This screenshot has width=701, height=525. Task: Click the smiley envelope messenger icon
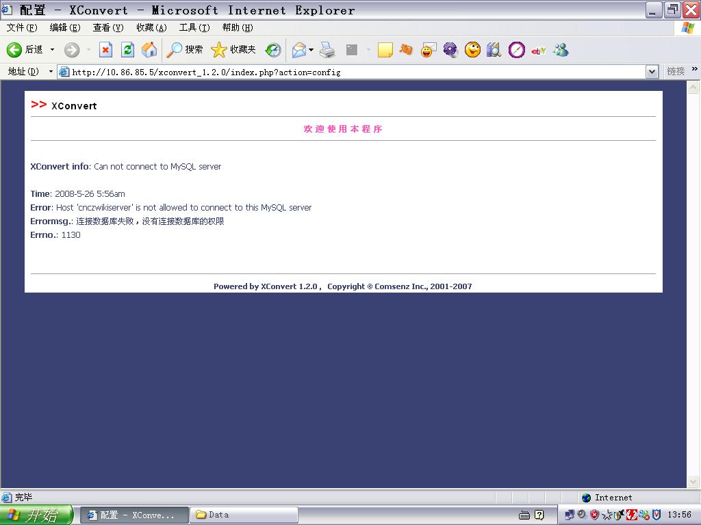coord(429,49)
